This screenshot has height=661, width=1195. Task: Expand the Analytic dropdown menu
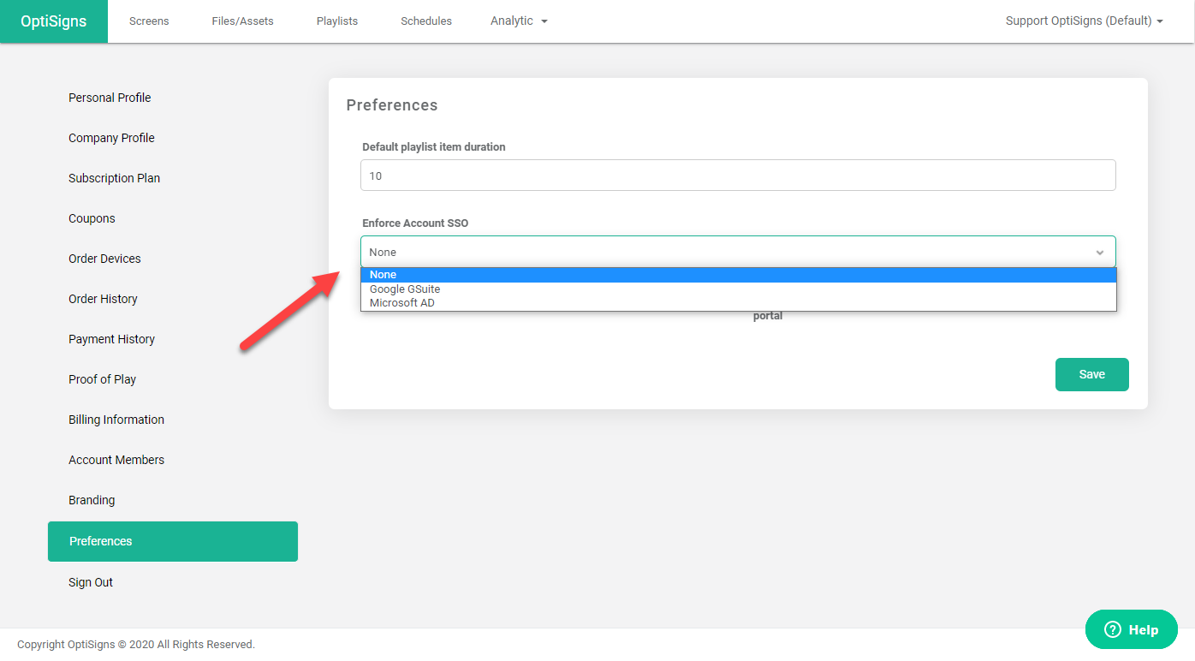click(x=519, y=21)
